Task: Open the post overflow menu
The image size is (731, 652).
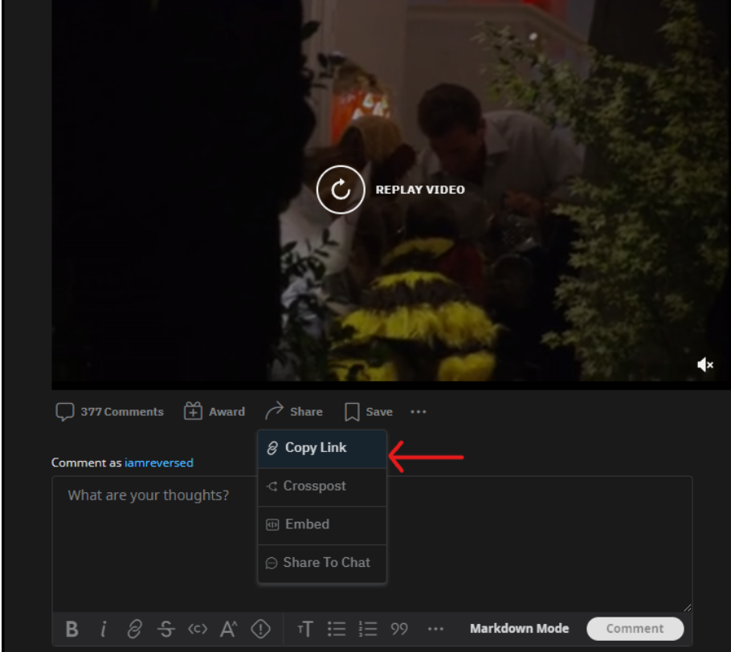Action: point(418,411)
